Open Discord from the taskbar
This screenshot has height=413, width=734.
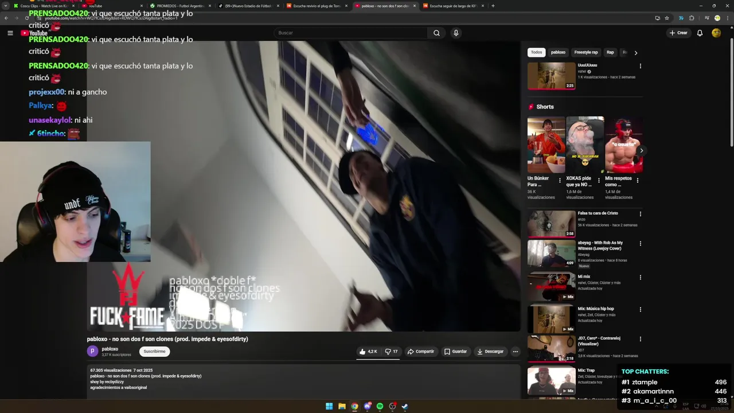click(368, 406)
